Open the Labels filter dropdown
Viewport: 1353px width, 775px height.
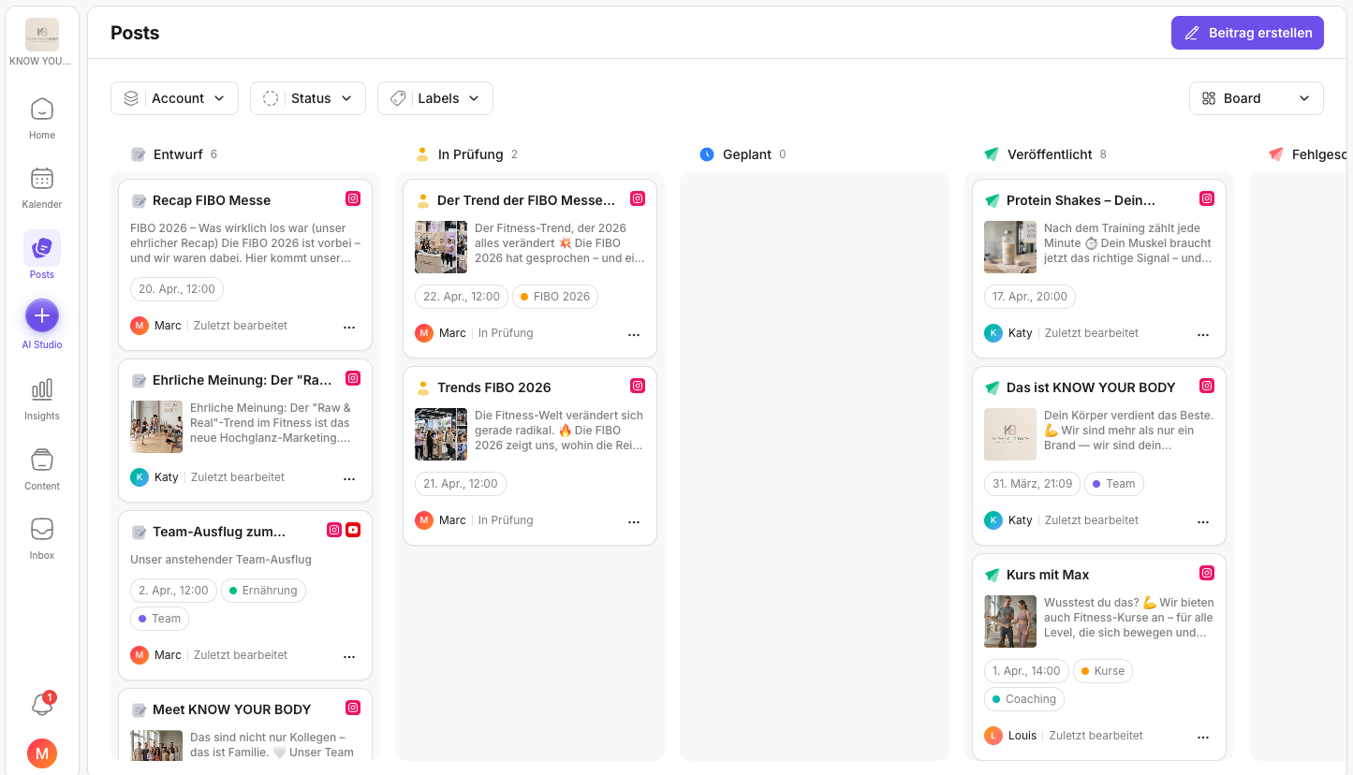(x=435, y=98)
